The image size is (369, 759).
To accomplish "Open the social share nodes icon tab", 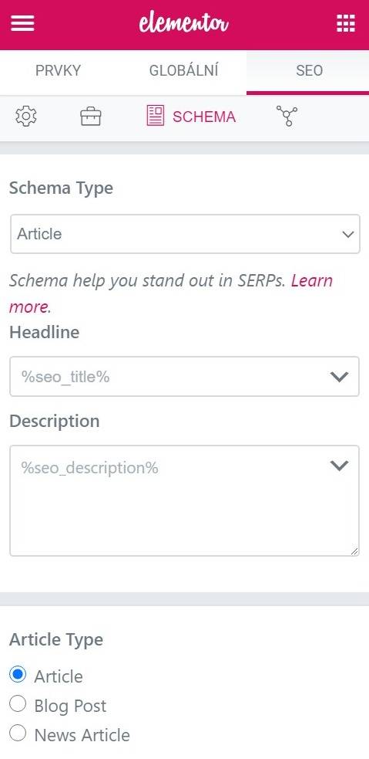I will (287, 117).
